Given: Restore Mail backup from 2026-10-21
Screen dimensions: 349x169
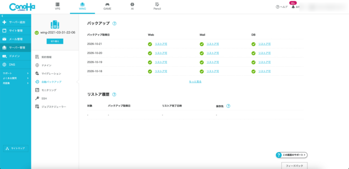Looking at the screenshot, I should (x=212, y=44).
